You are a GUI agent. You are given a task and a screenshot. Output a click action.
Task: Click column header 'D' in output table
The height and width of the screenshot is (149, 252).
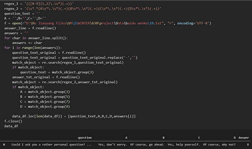coord(234,138)
